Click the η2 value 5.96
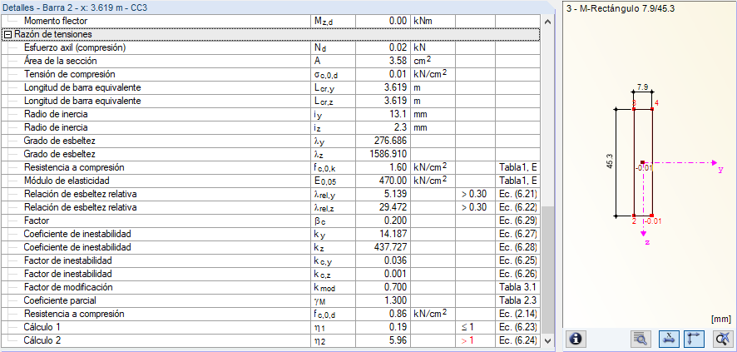737x352 pixels. point(399,340)
